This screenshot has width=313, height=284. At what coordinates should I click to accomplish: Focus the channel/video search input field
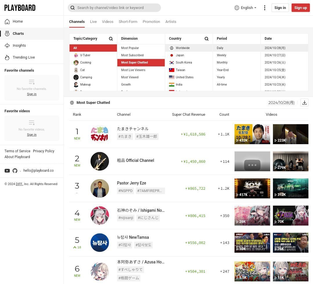pos(114,8)
